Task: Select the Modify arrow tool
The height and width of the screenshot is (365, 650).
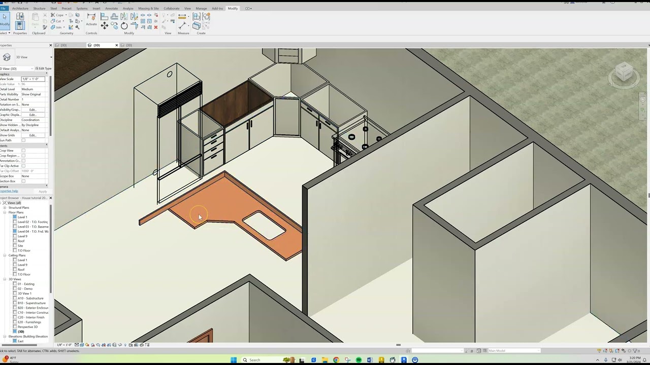Action: (x=5, y=19)
